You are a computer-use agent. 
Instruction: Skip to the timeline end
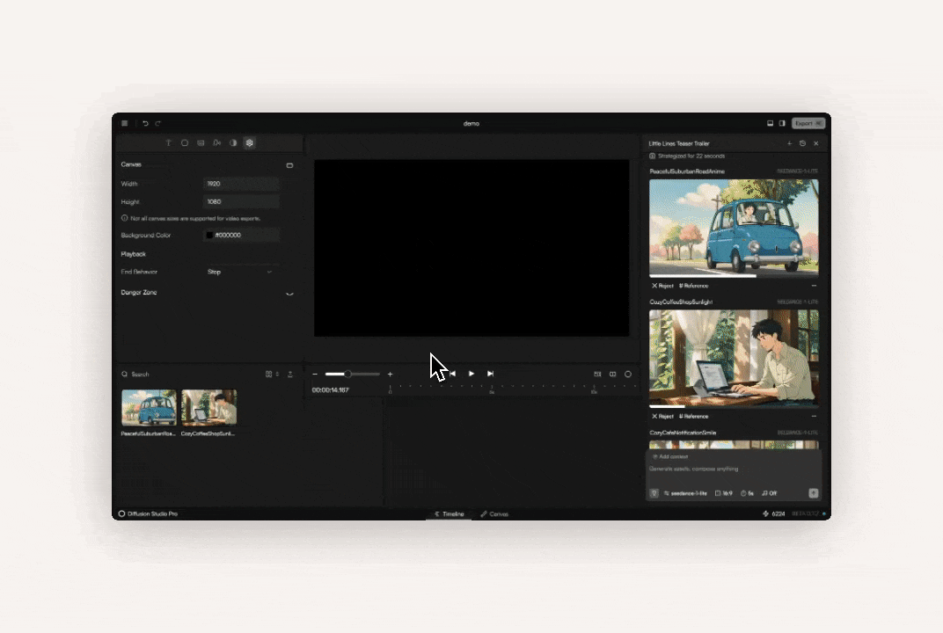[490, 374]
